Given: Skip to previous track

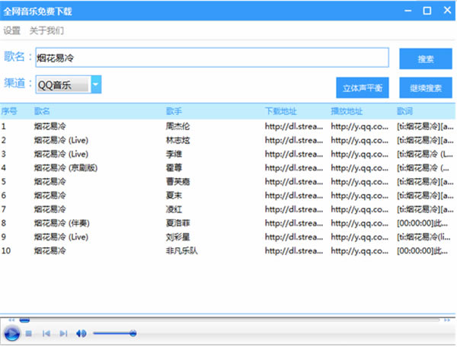Looking at the screenshot, I should pyautogui.click(x=46, y=333).
